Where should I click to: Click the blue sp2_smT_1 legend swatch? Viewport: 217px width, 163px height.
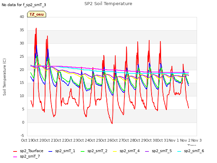(50, 151)
